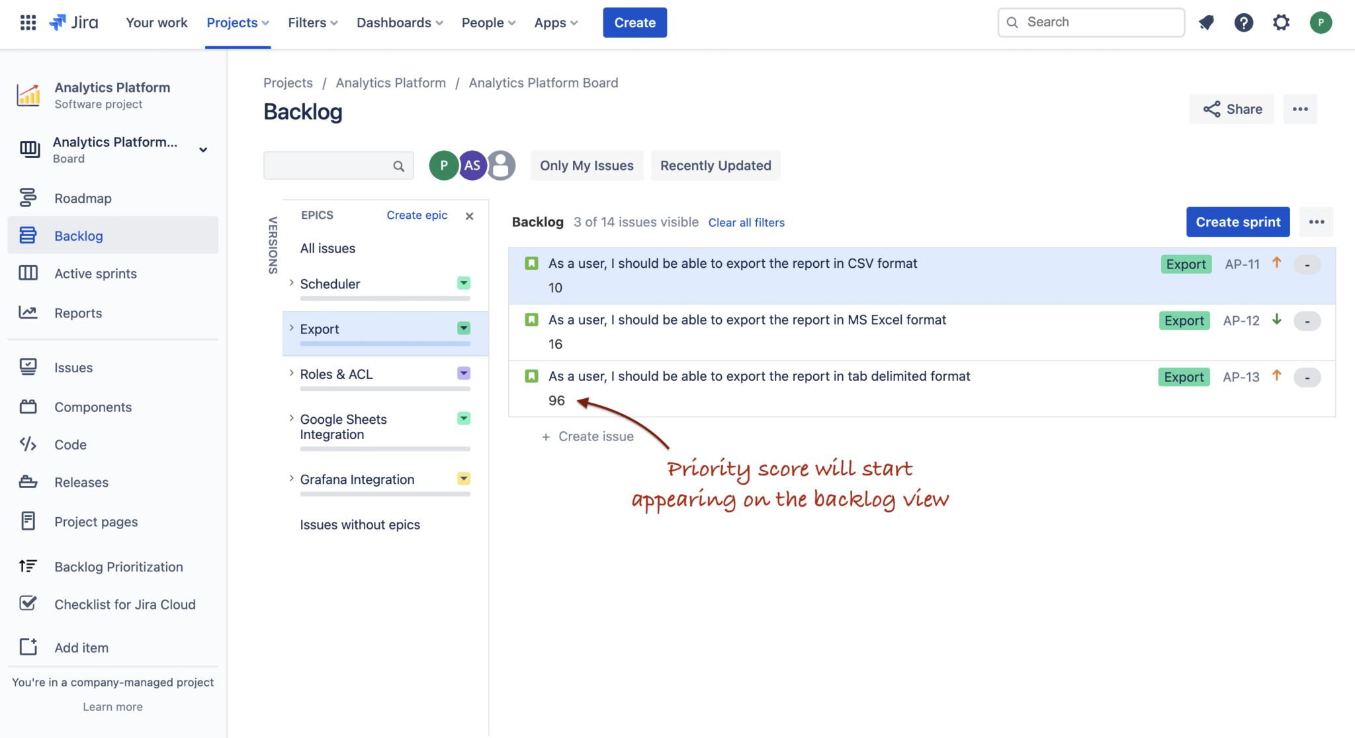Open Reports in sidebar
Viewport: 1355px width, 738px height.
pyautogui.click(x=78, y=313)
